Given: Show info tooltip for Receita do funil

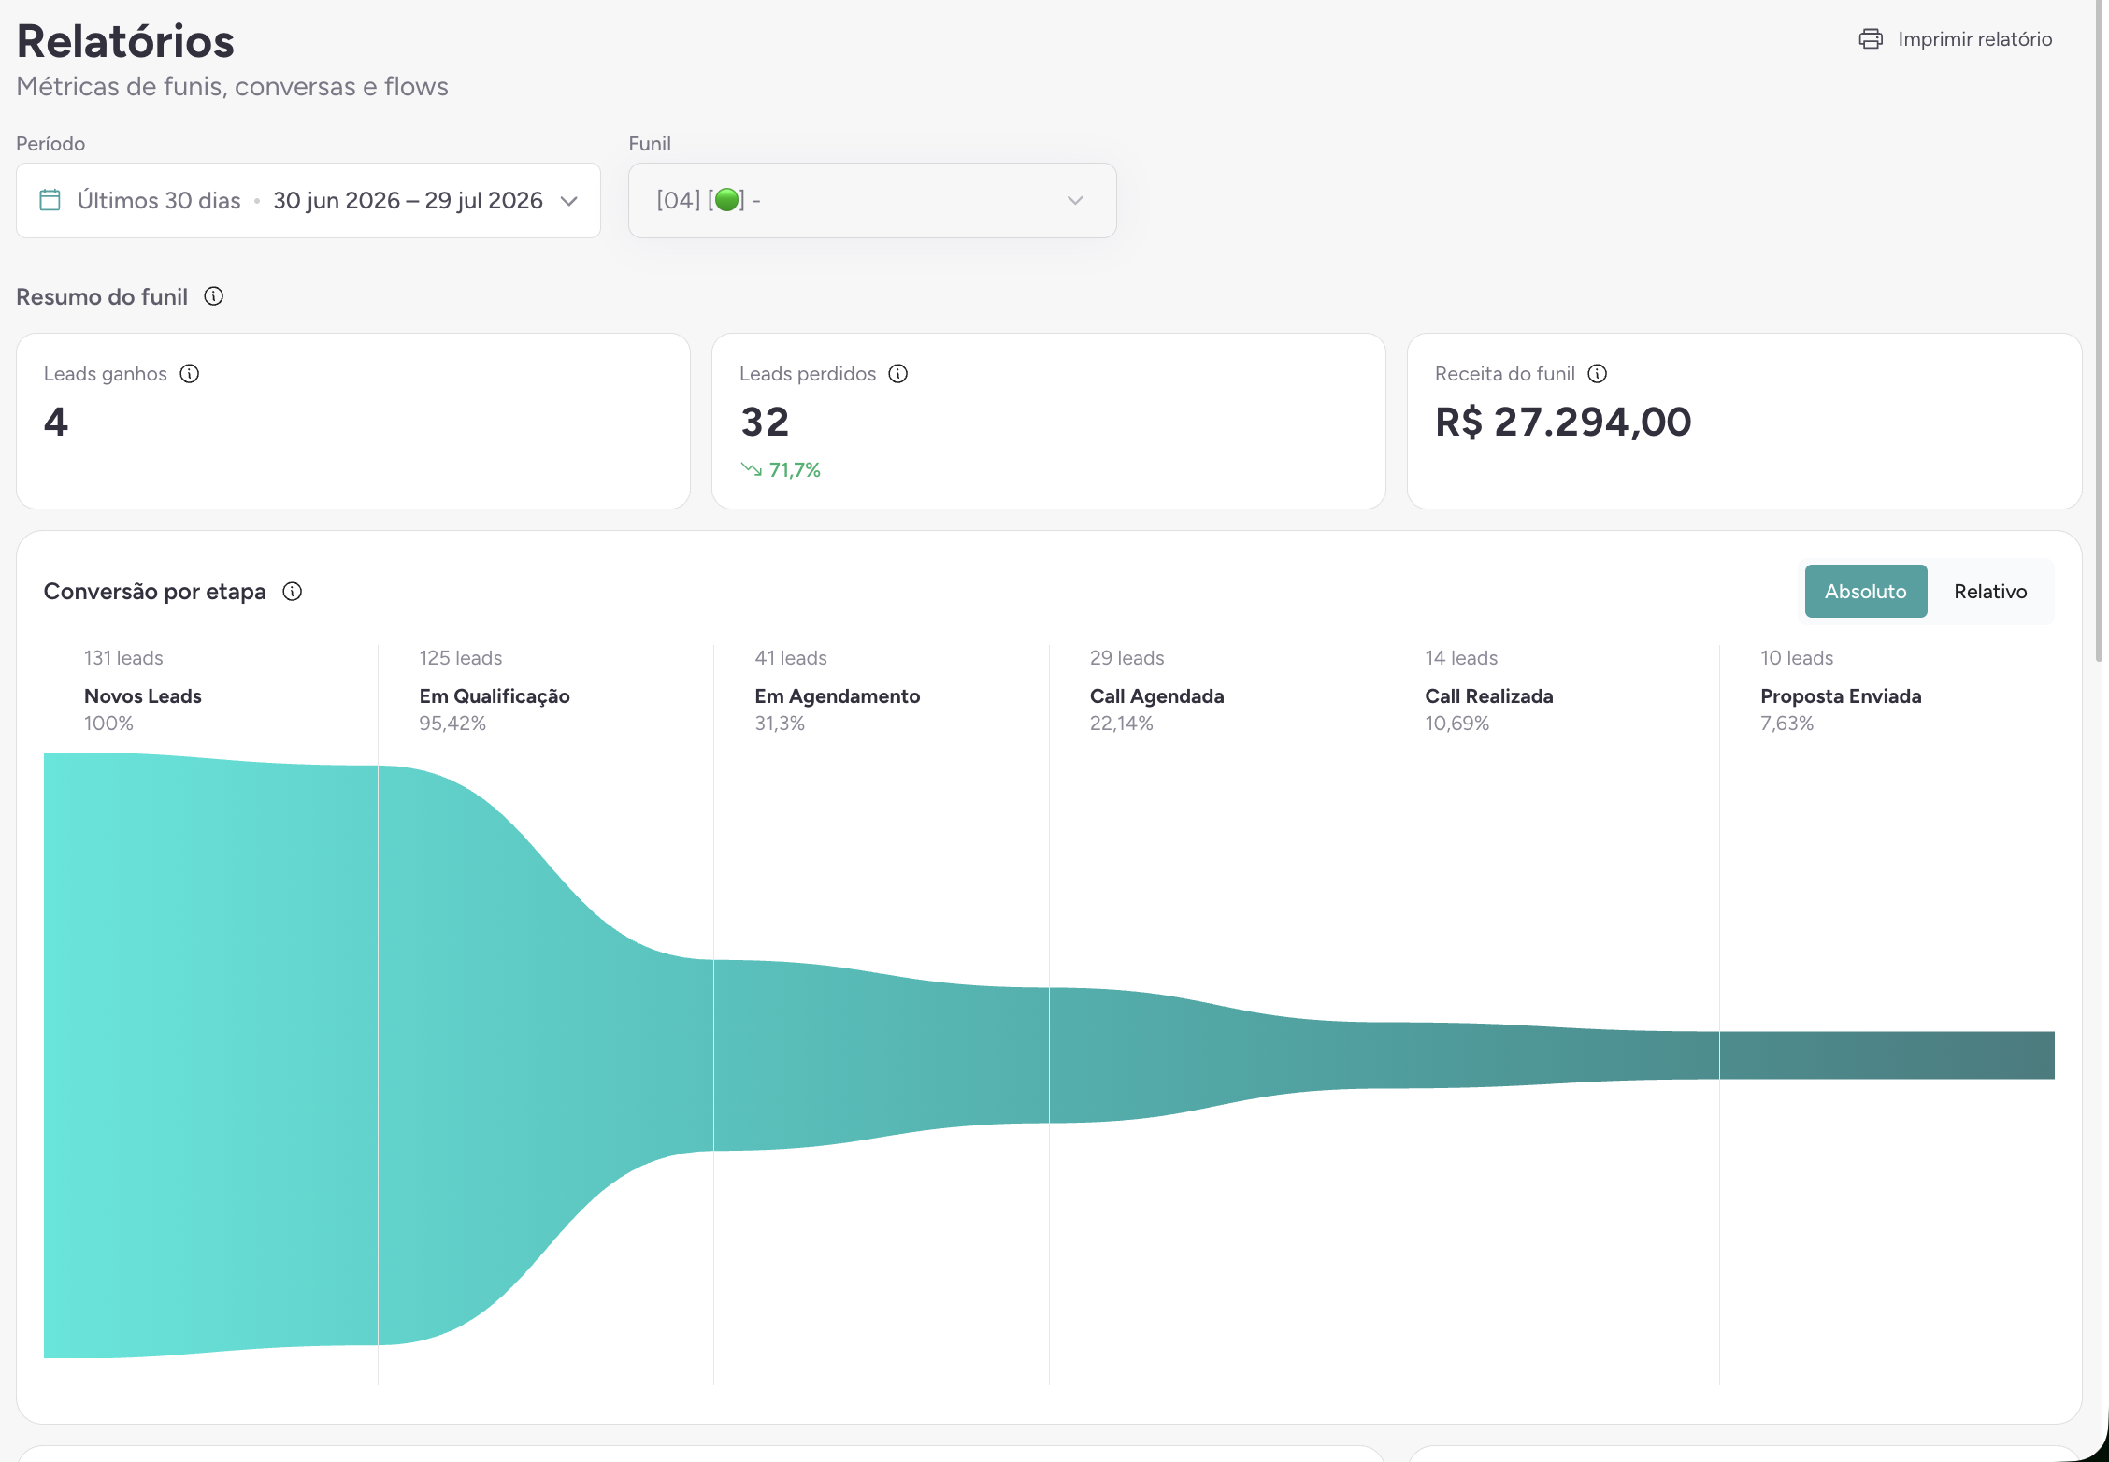Looking at the screenshot, I should coord(1598,374).
